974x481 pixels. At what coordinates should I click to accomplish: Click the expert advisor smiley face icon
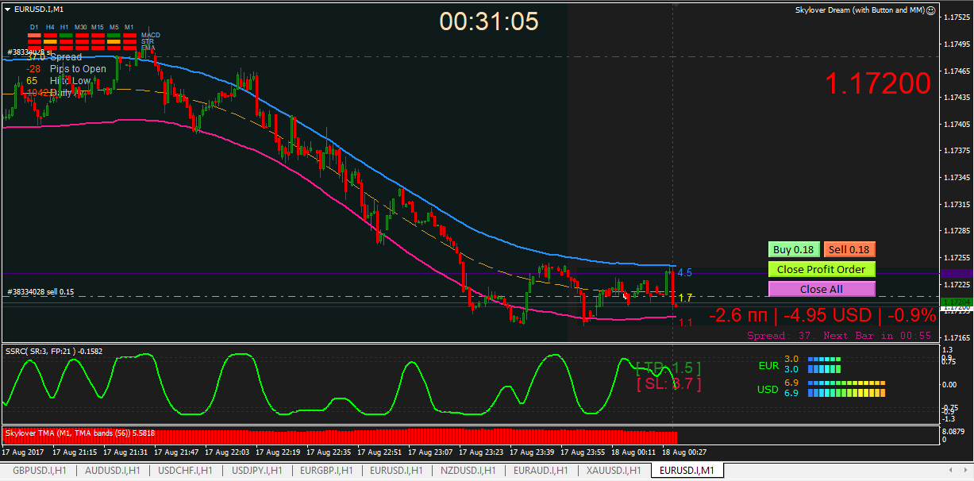click(x=930, y=10)
